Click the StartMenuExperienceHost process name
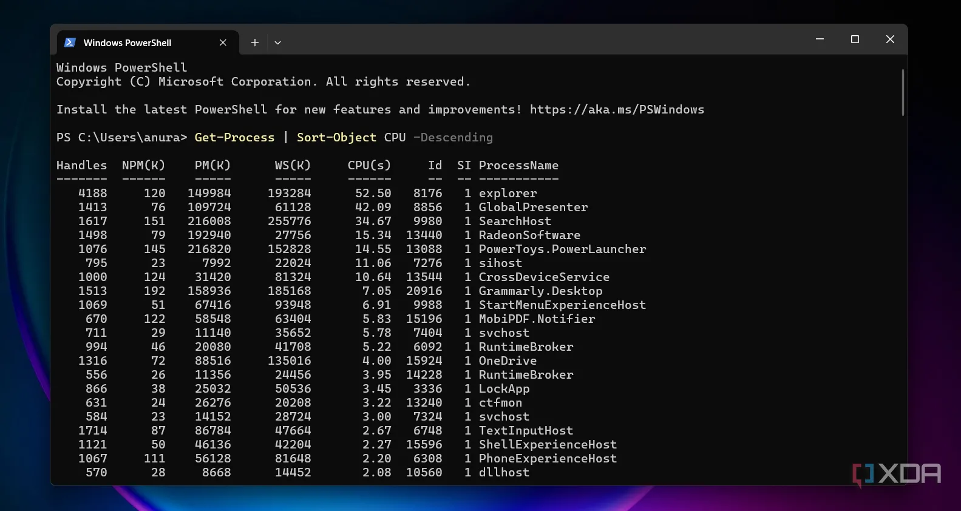Viewport: 961px width, 511px height. 562,305
